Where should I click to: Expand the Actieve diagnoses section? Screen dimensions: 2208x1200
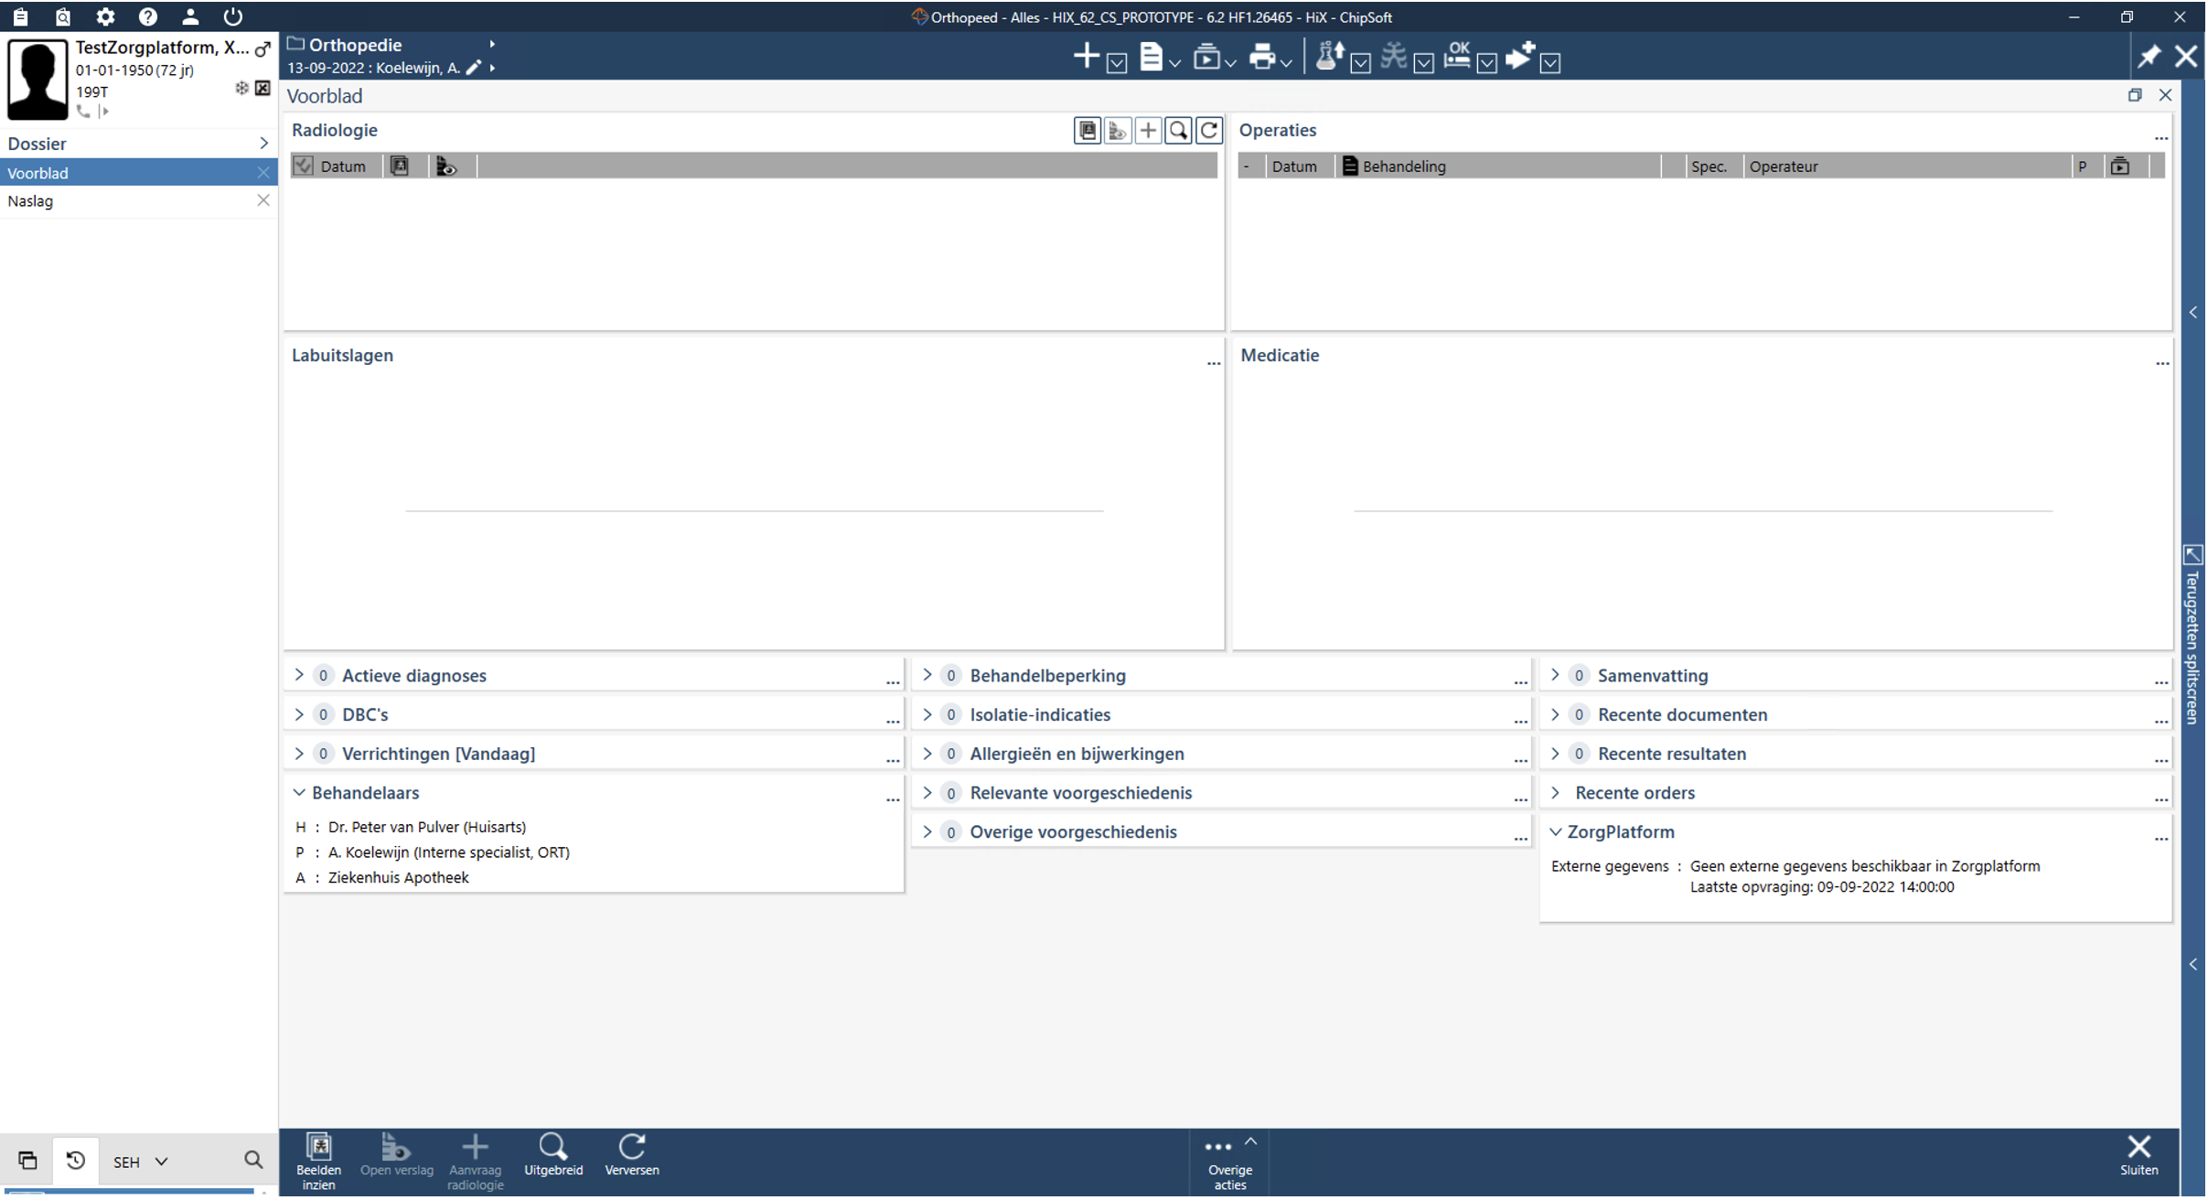coord(299,675)
